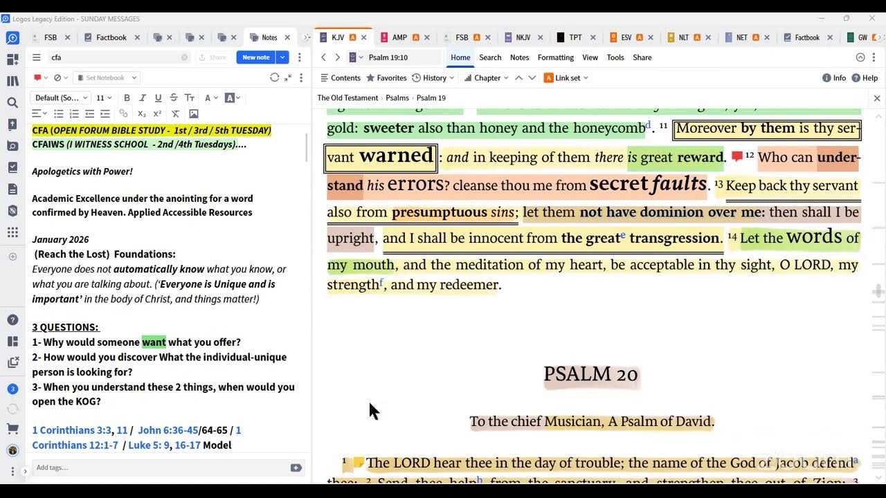The image size is (886, 498).
Task: Open the Info panel button
Action: point(834,77)
